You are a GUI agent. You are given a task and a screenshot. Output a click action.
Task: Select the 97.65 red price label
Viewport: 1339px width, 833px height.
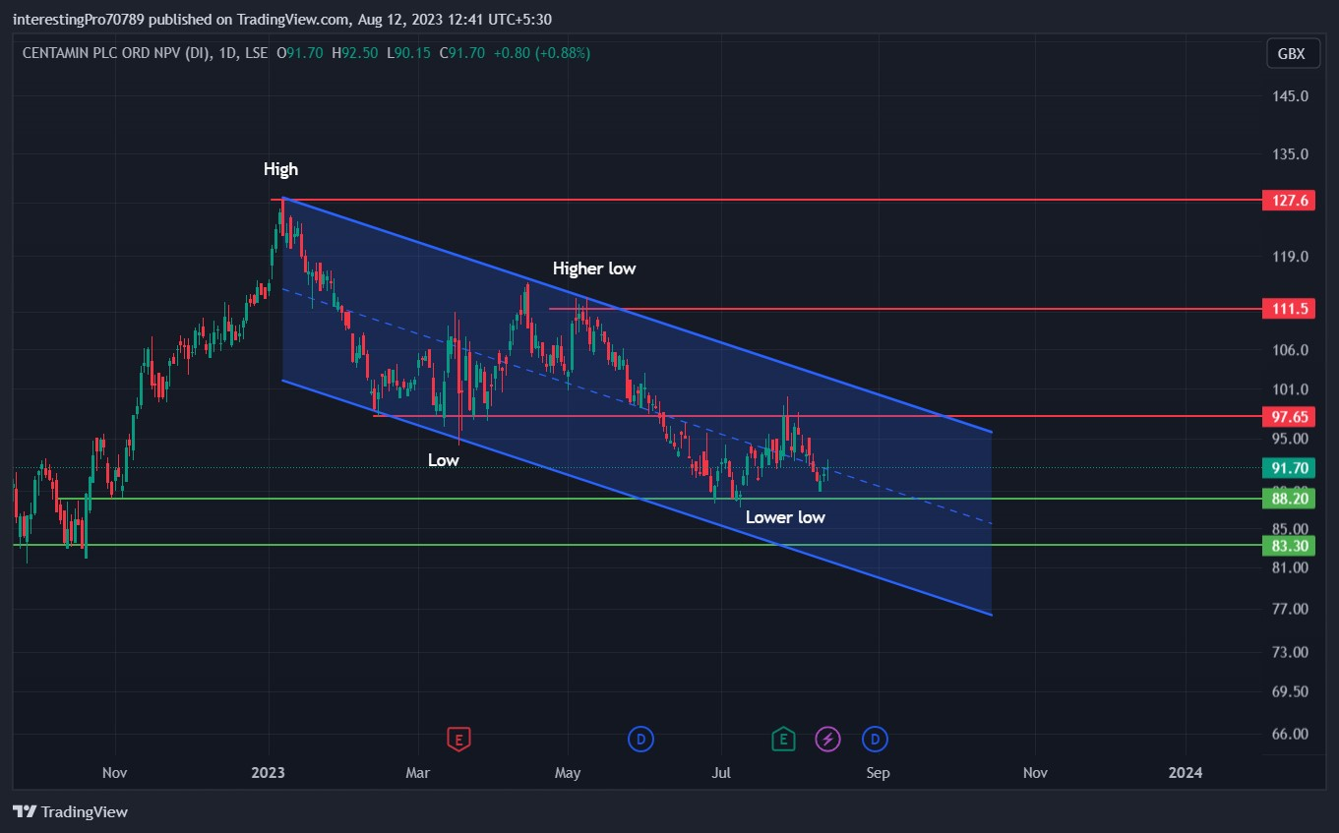click(x=1290, y=417)
